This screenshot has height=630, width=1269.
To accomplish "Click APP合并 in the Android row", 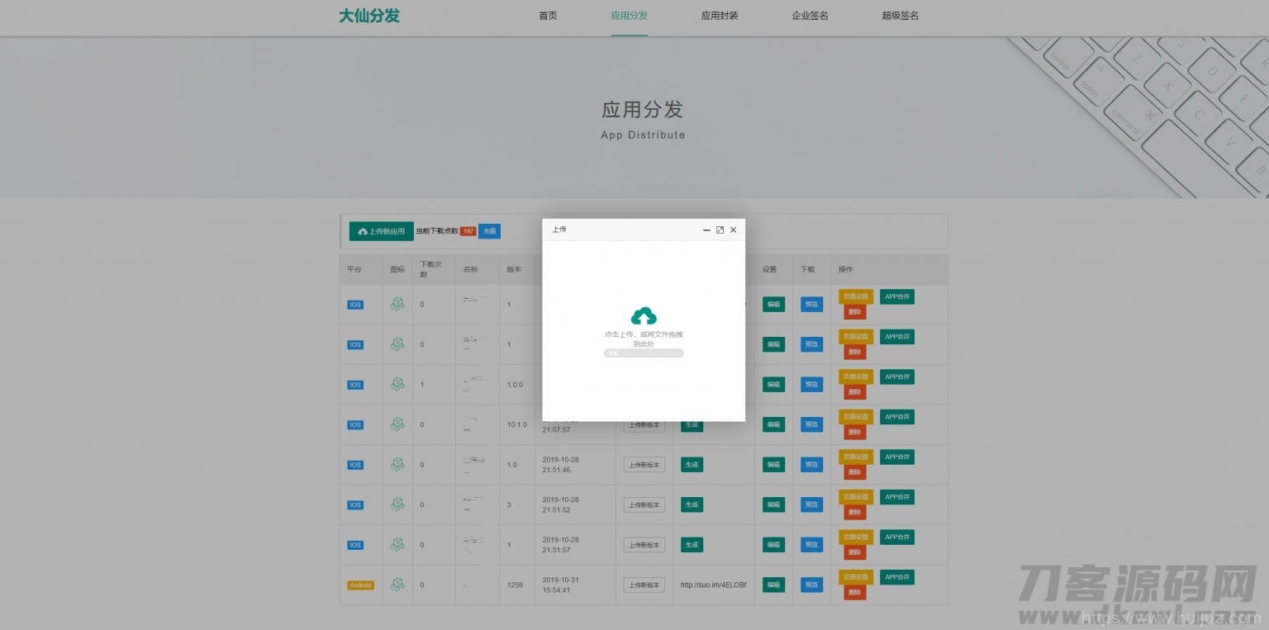I will click(897, 577).
